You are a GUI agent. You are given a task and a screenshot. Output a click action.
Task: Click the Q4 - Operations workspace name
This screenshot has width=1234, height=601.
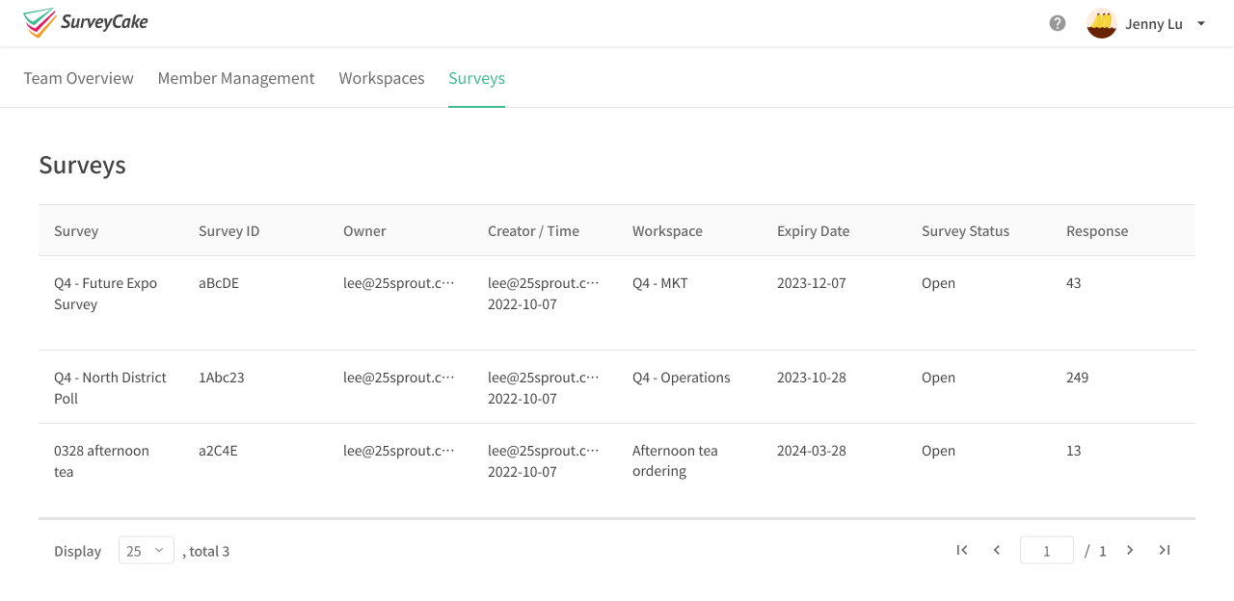pyautogui.click(x=681, y=377)
